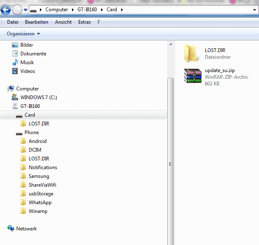
Task: Click the Samsung folder icon
Action: tap(23, 176)
